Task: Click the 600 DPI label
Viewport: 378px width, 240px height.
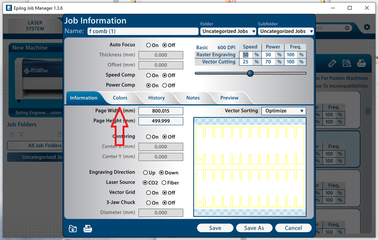Action: 226,48
